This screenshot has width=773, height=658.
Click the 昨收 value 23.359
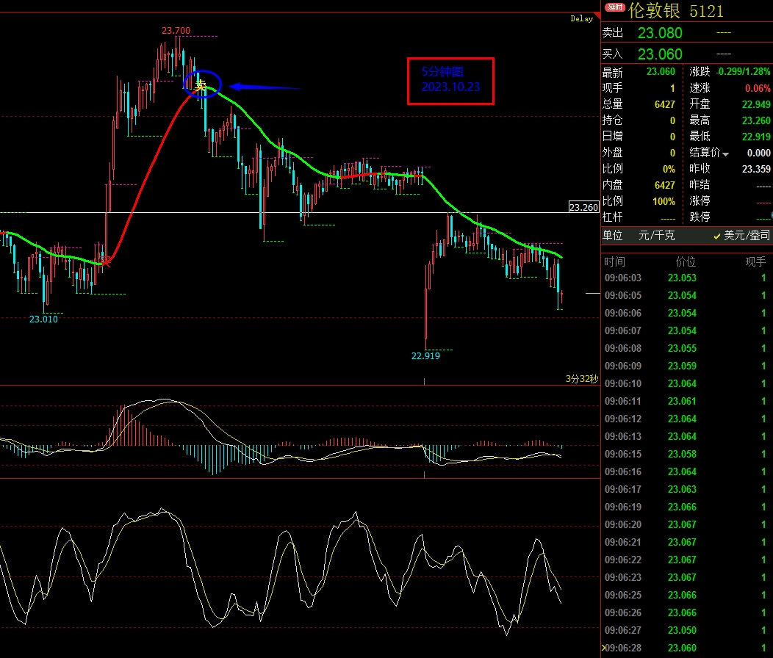[x=756, y=169]
